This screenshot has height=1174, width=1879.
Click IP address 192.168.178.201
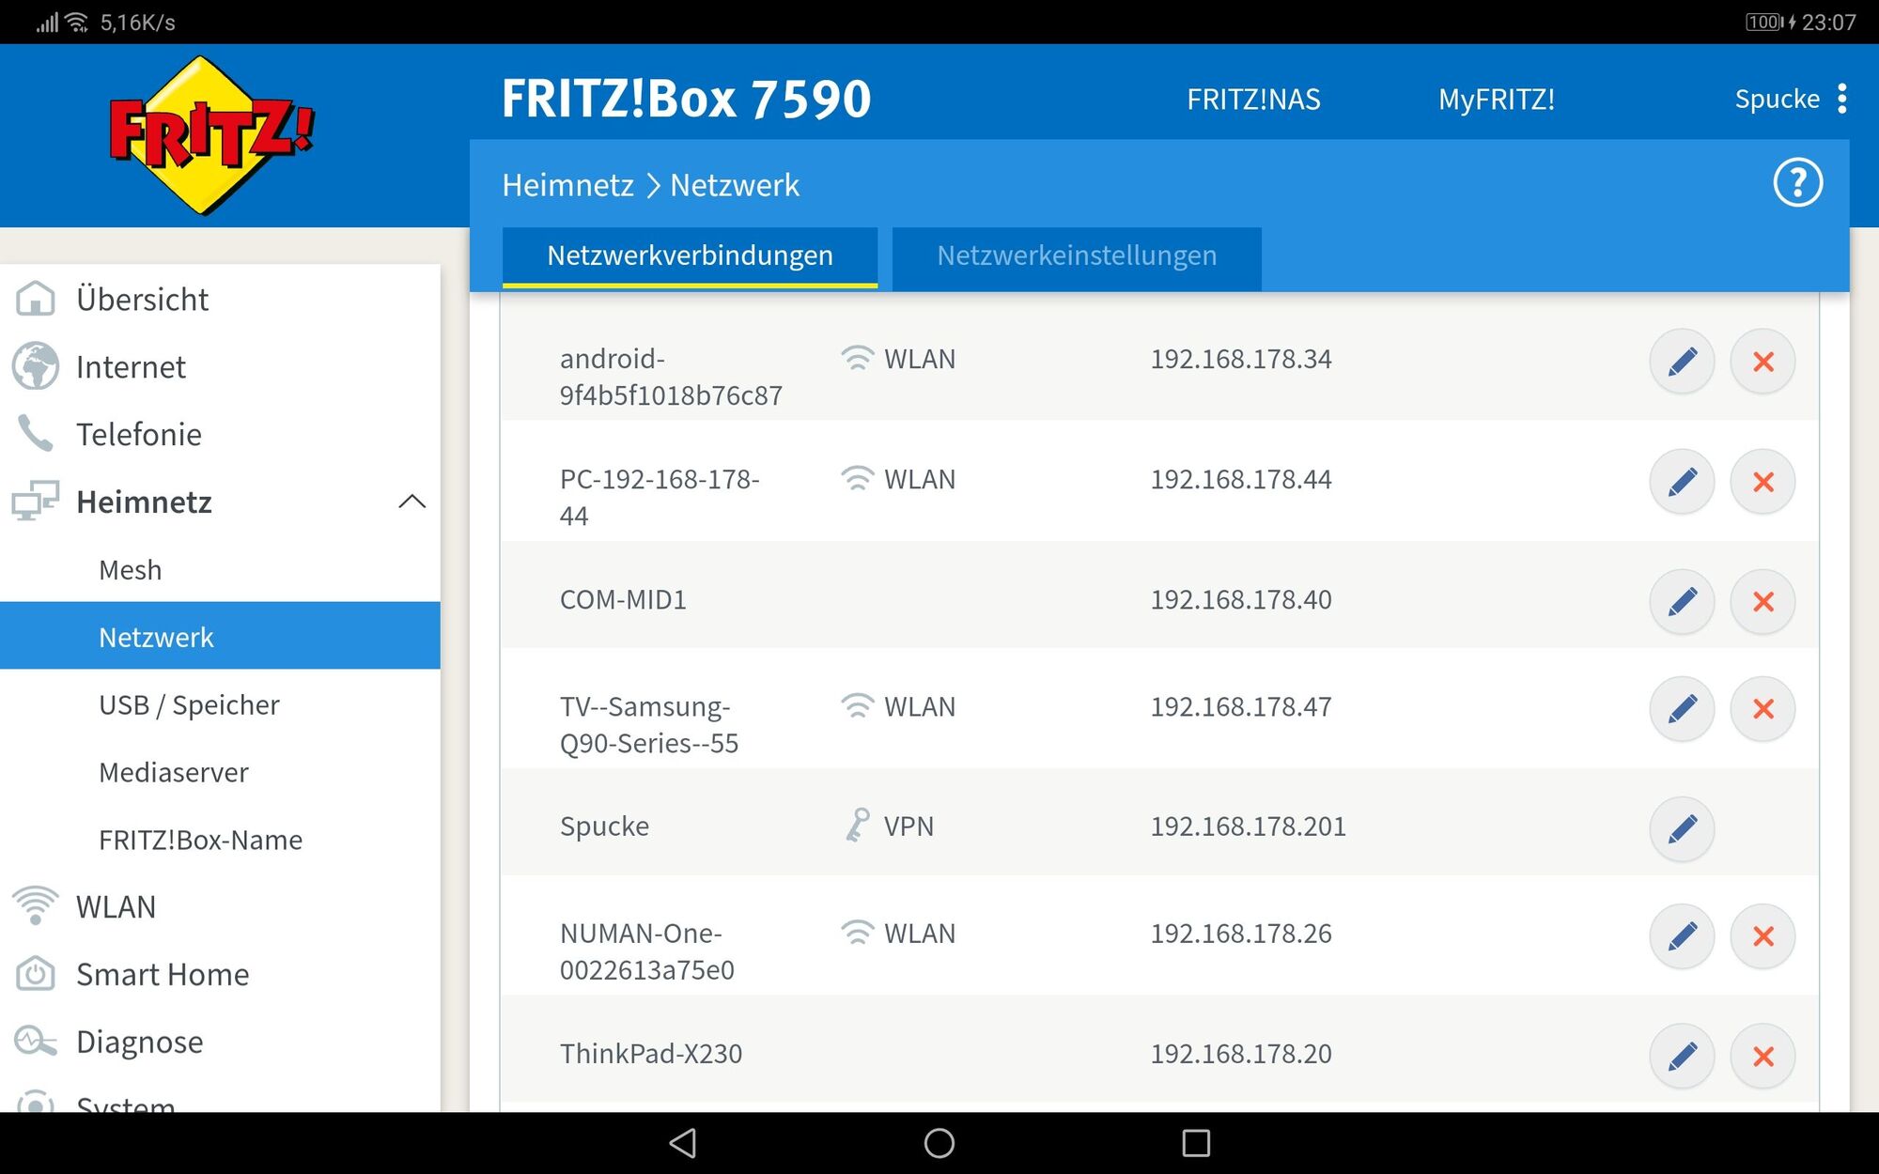coord(1248,826)
